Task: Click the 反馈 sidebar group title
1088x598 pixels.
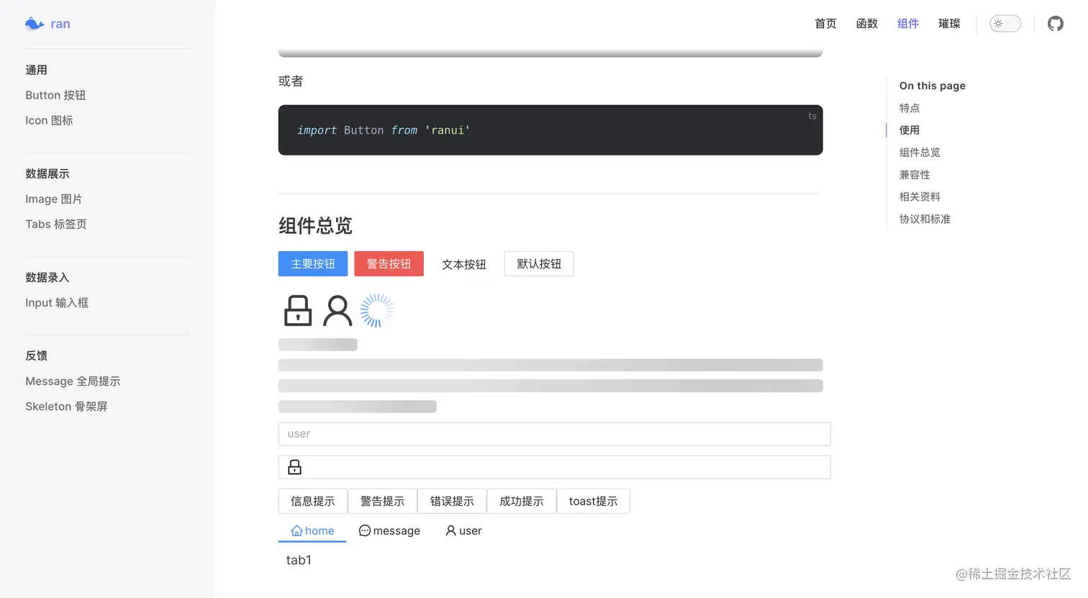Action: (x=36, y=355)
